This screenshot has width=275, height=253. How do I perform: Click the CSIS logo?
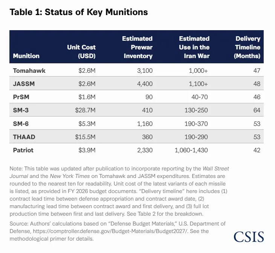(249, 237)
